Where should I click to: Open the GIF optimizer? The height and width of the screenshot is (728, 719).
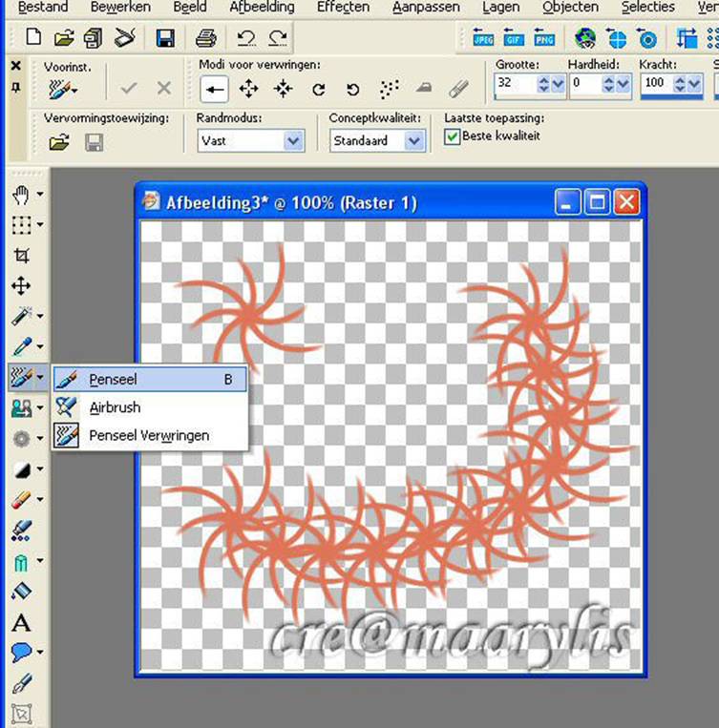[x=514, y=38]
